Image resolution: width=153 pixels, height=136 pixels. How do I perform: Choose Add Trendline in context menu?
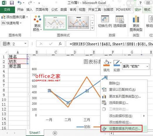coord(124,122)
